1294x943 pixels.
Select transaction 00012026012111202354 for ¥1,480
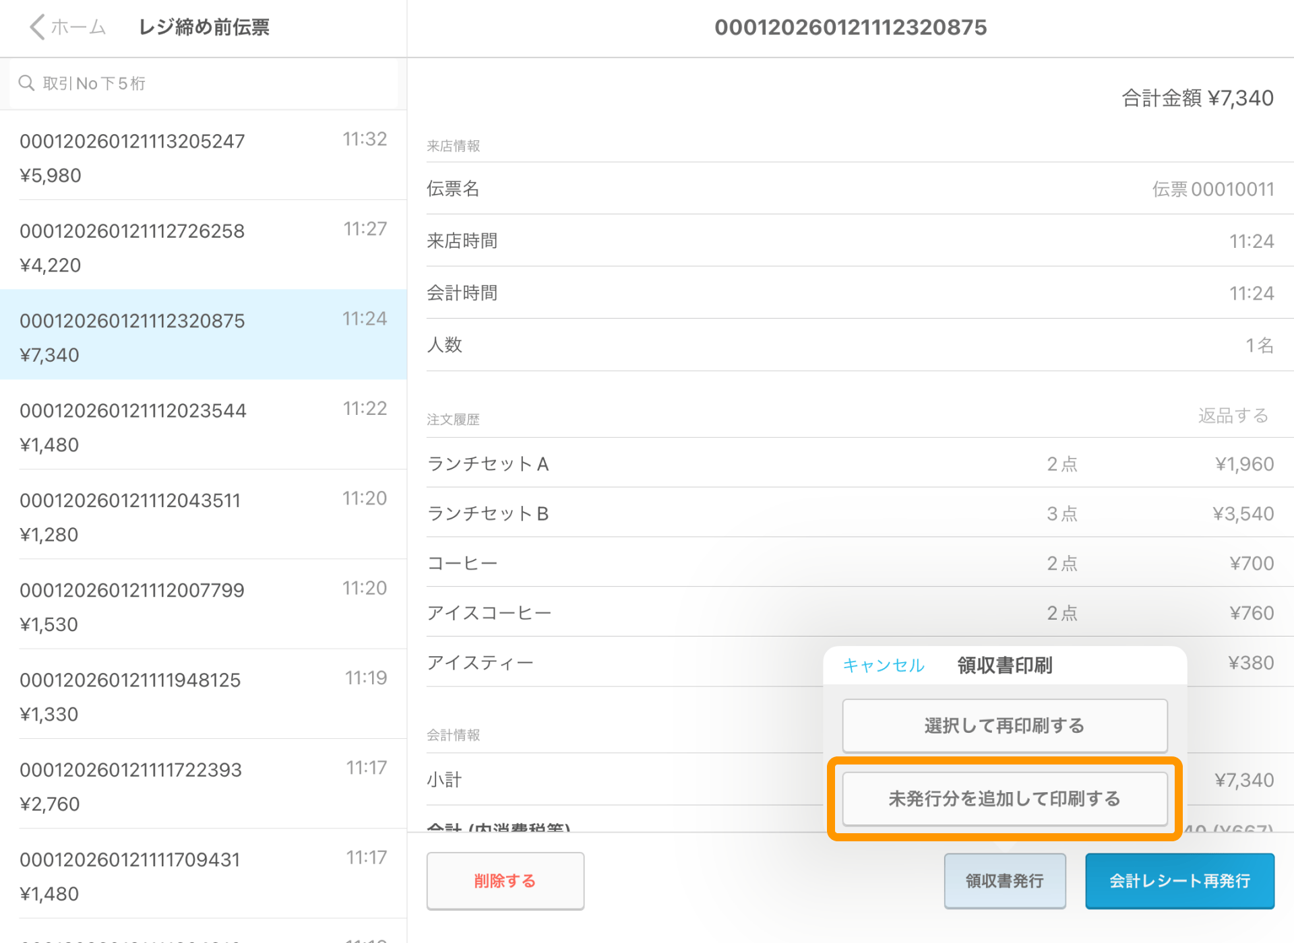(x=202, y=425)
